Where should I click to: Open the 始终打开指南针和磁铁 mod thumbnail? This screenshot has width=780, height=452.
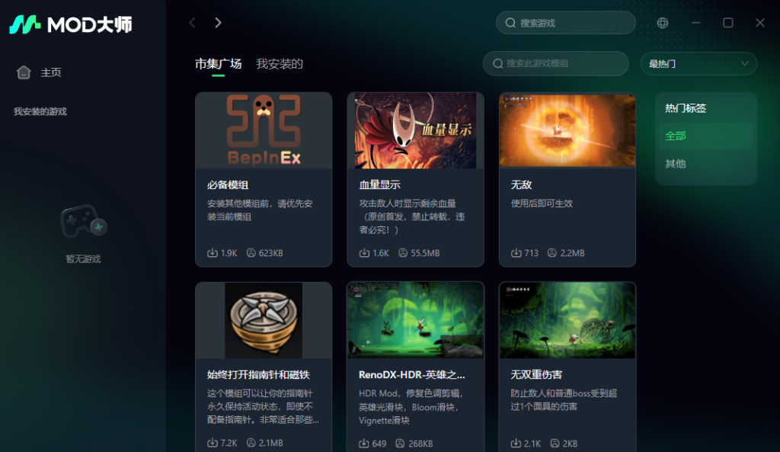tap(264, 320)
